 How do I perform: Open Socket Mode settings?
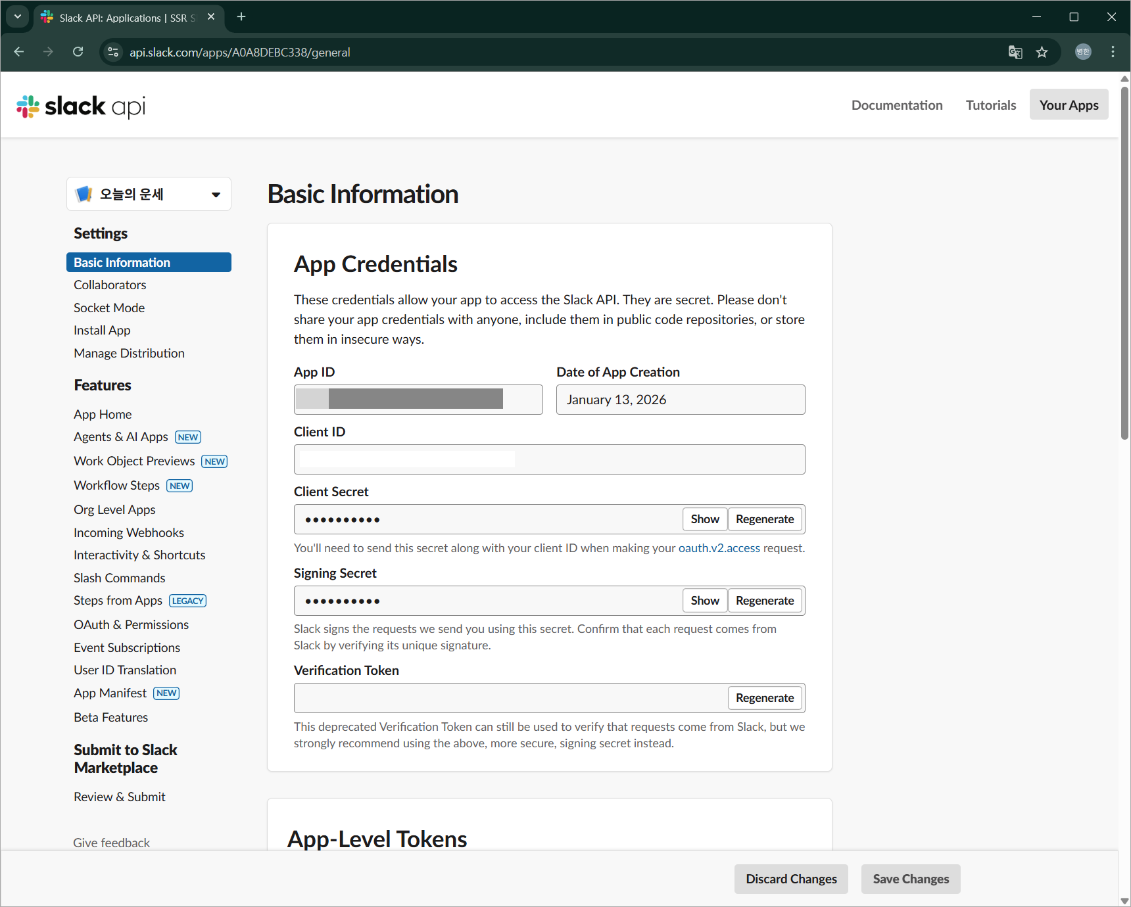point(109,308)
